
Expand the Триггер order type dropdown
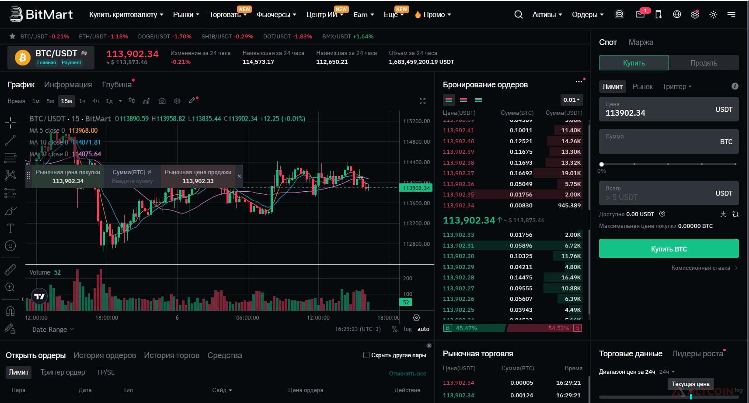[x=677, y=86]
